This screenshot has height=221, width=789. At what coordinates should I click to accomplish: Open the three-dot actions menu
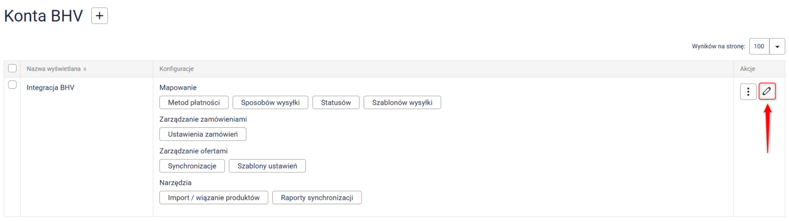coord(748,92)
